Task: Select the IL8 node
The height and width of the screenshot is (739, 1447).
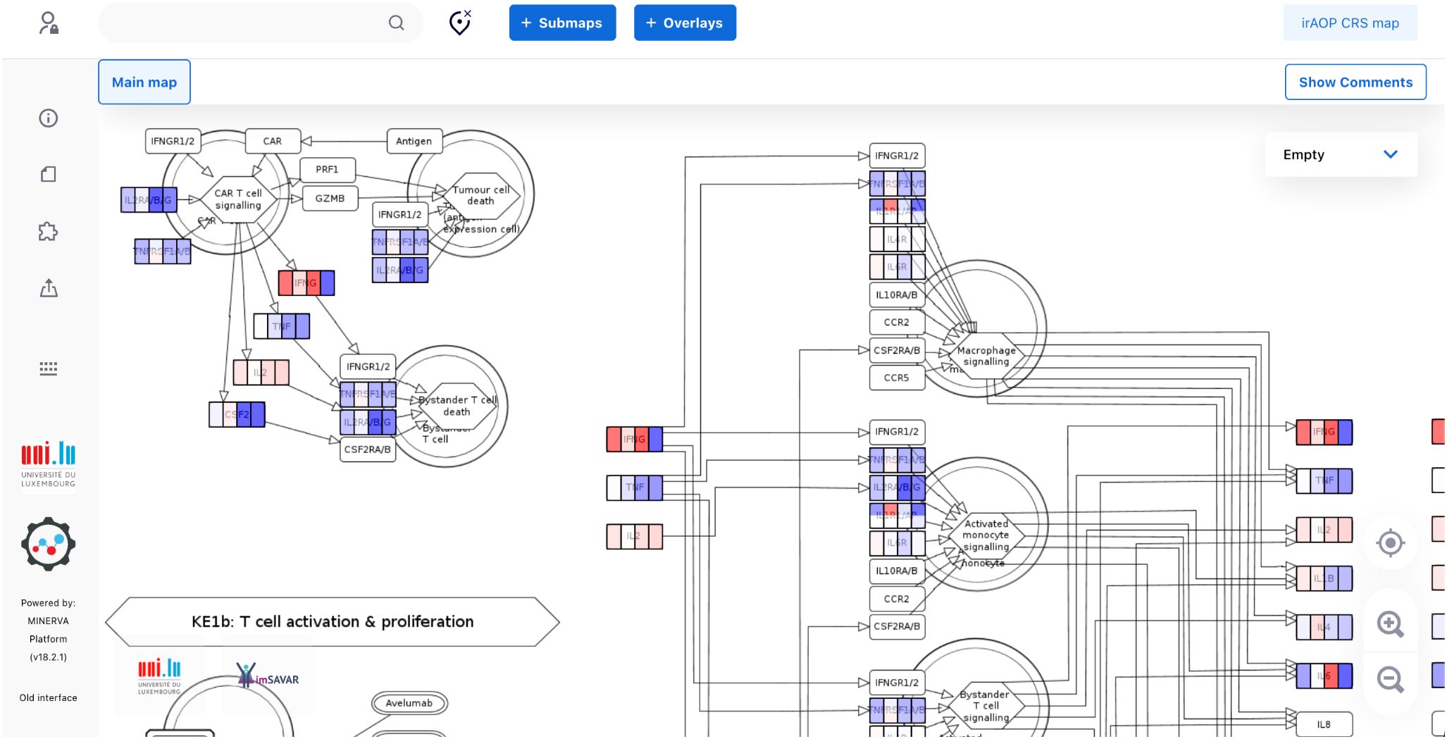Action: pyautogui.click(x=1324, y=724)
